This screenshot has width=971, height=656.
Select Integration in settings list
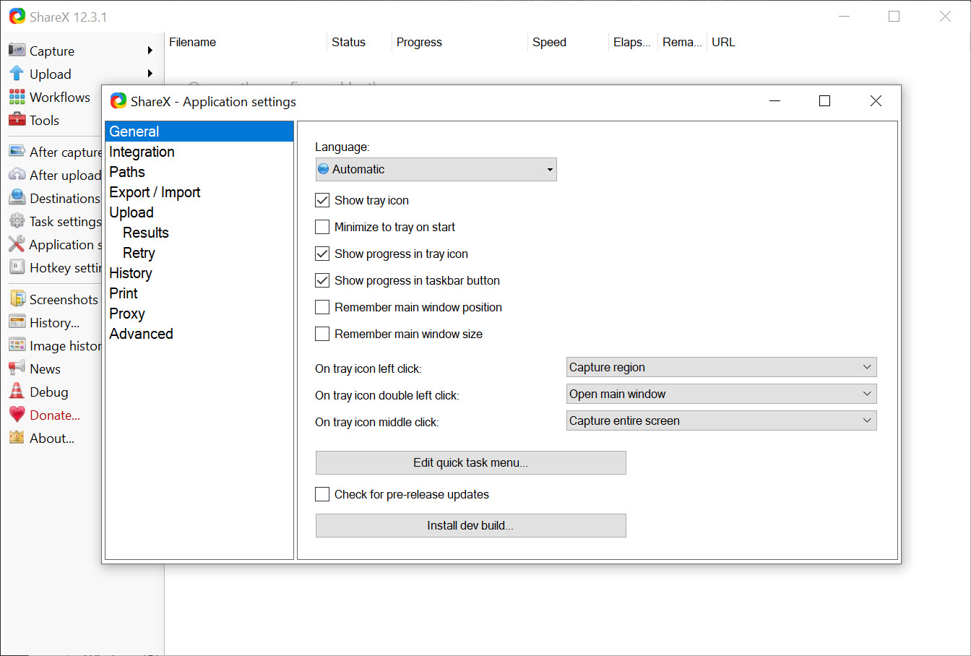[142, 152]
